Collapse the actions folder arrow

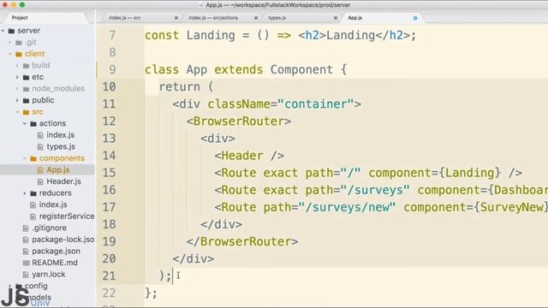pyautogui.click(x=25, y=123)
